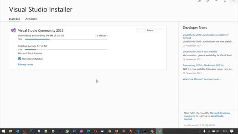Pause the Visual Studio installation
This screenshot has width=238, height=134.
coord(150,31)
